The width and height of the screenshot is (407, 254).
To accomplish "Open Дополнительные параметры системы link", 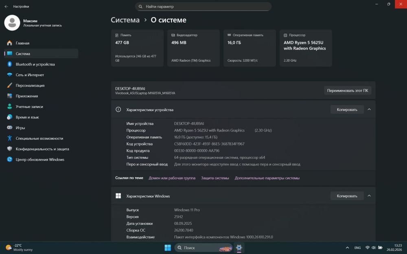I will pyautogui.click(x=267, y=178).
